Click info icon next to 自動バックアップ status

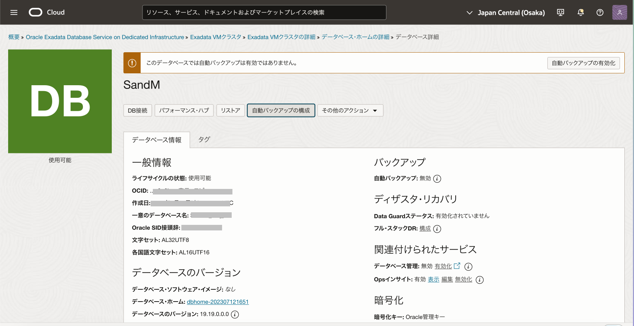pyautogui.click(x=437, y=179)
